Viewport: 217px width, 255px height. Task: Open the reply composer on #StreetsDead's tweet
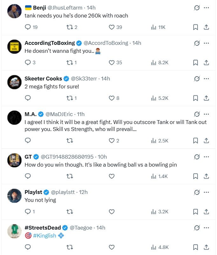pos(28,247)
